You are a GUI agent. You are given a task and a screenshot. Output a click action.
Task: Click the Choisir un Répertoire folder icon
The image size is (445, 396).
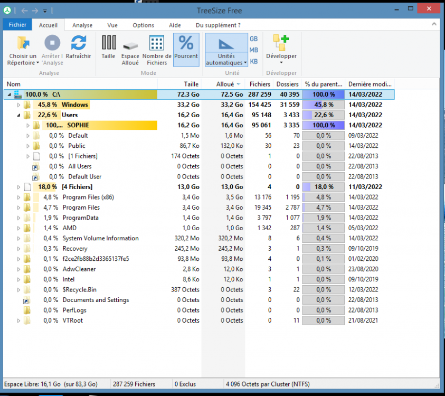pos(22,44)
